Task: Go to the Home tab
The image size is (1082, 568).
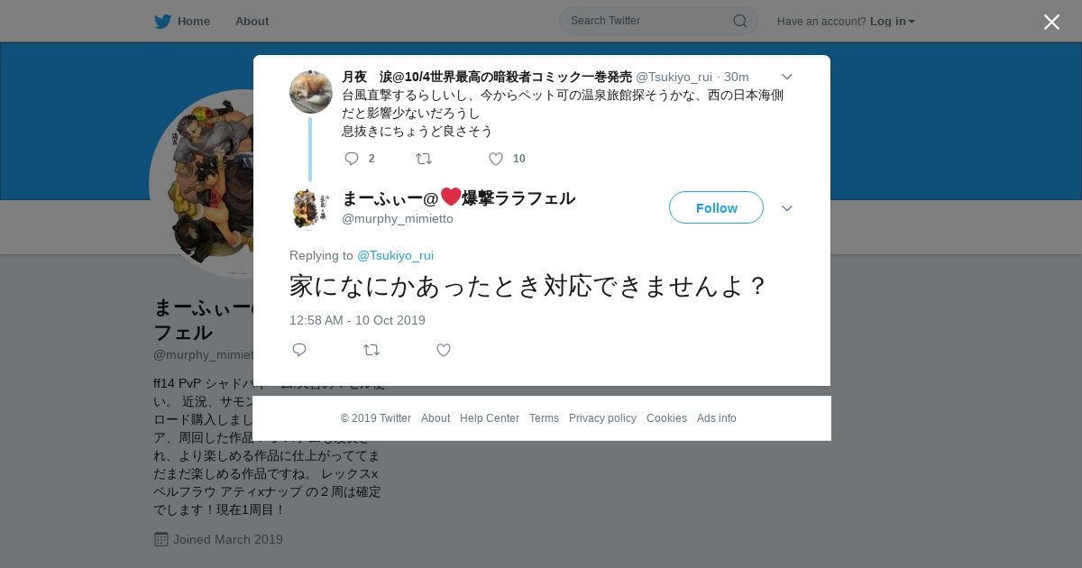Action: pos(182,21)
